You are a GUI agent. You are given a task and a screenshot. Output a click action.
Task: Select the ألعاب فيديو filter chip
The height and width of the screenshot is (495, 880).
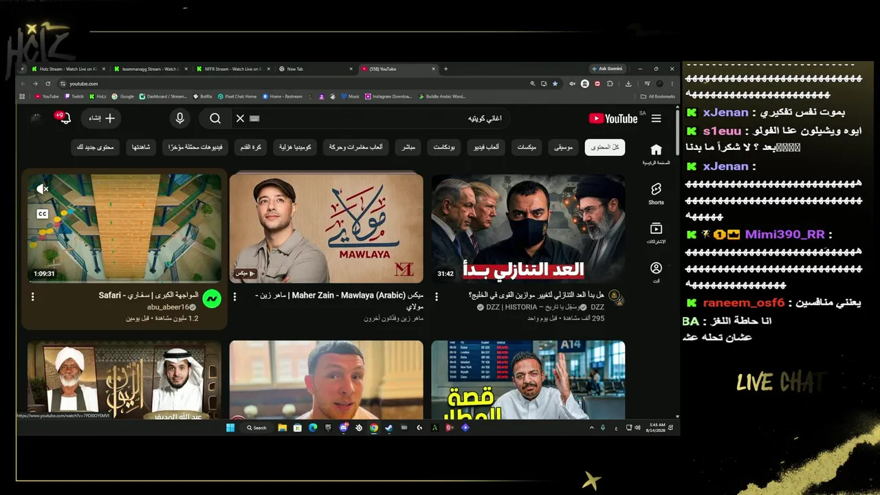[486, 147]
